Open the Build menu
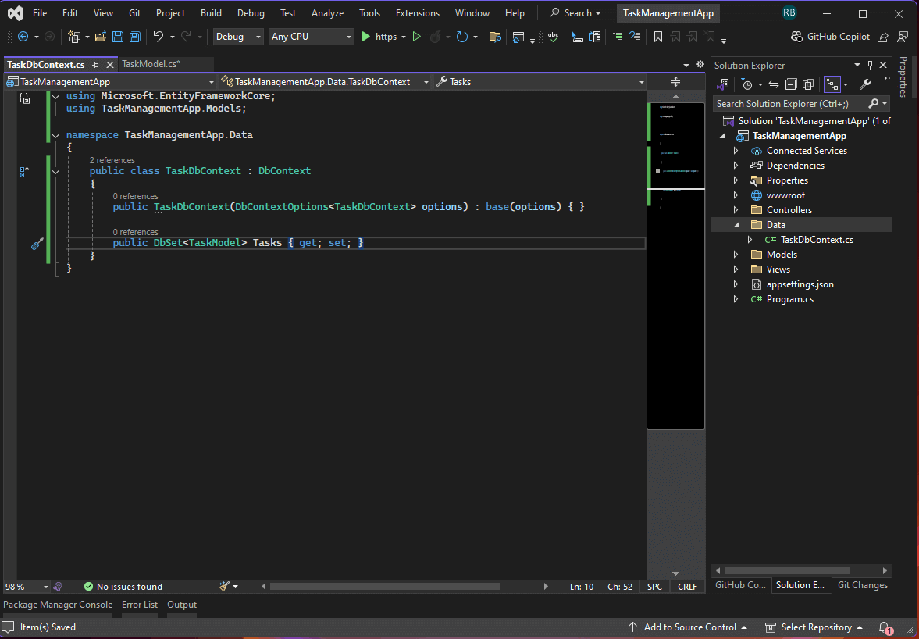919x639 pixels. [211, 13]
